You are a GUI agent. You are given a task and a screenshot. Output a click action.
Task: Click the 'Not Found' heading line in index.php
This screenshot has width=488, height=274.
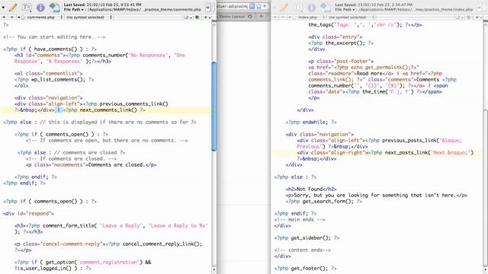click(x=311, y=189)
